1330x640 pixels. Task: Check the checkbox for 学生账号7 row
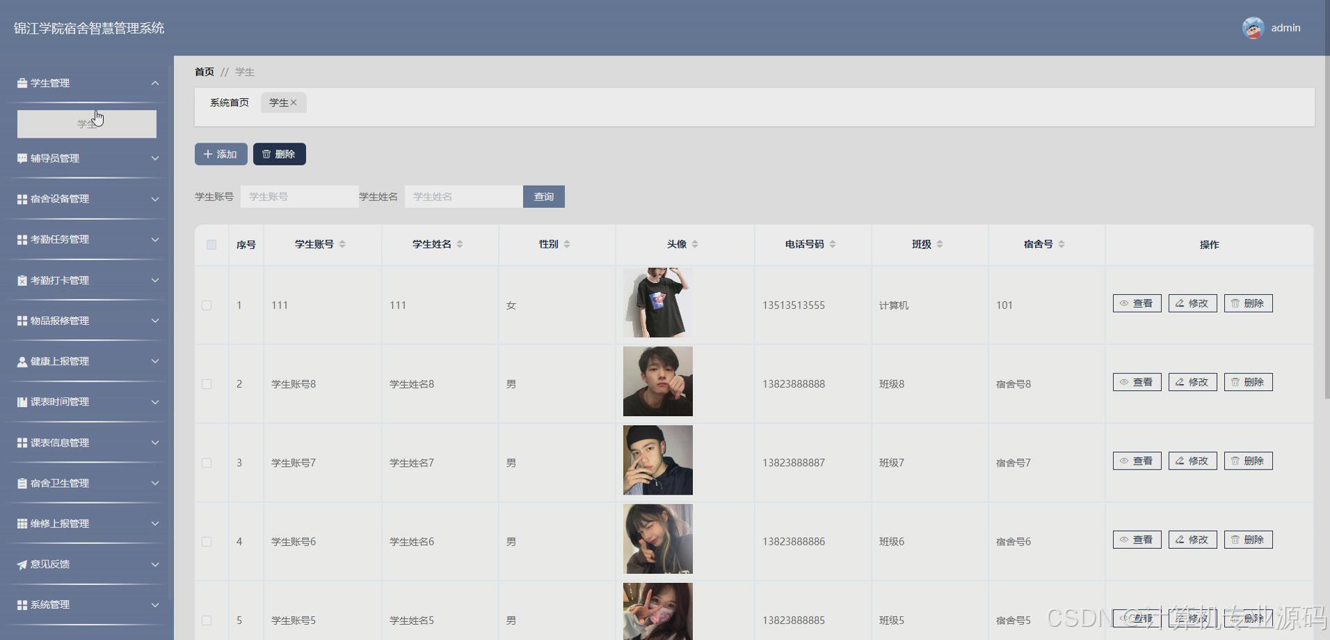[x=207, y=463]
